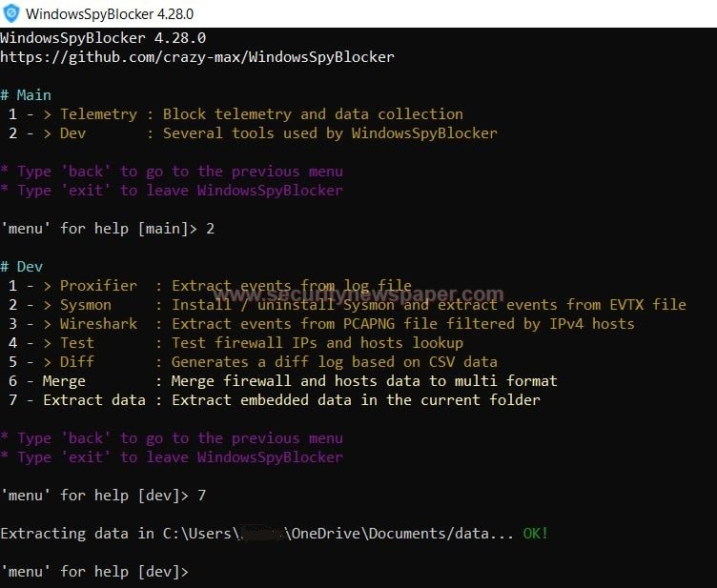The width and height of the screenshot is (717, 588).
Task: Choose Wireshark entry in Dev menu
Action: pyautogui.click(x=98, y=324)
